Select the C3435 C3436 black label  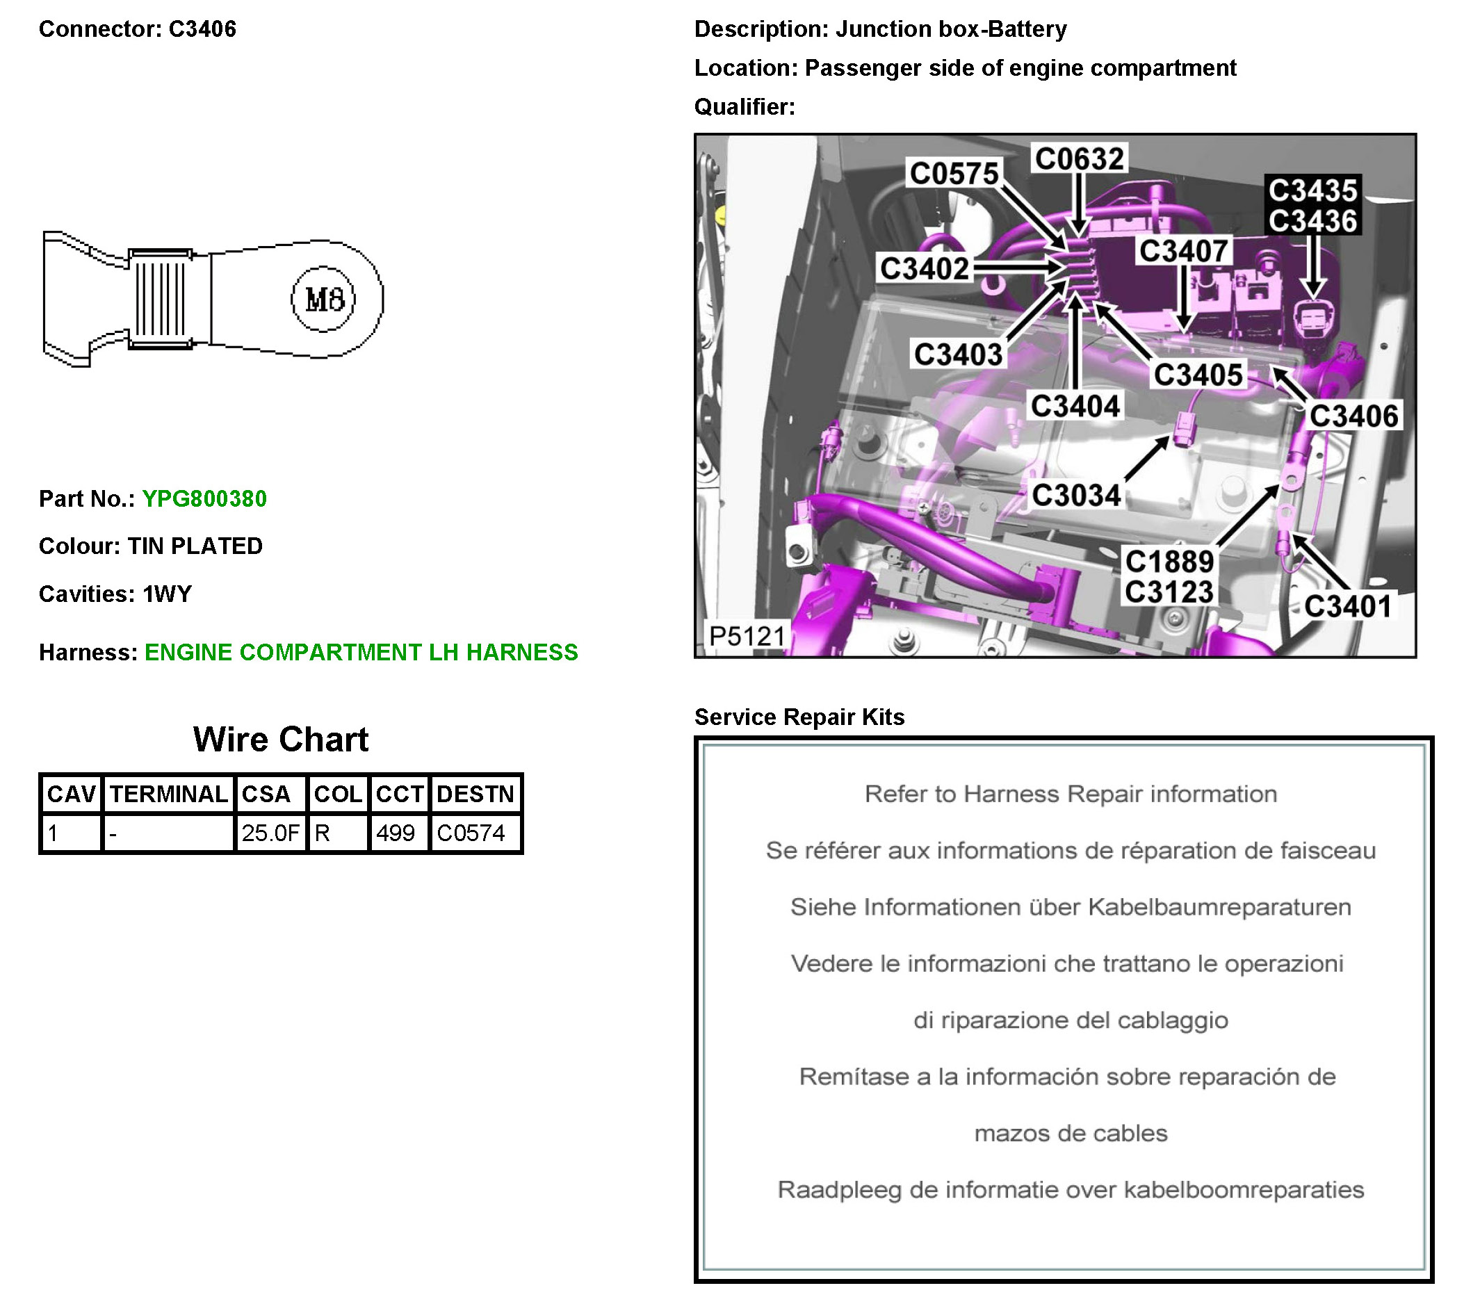[x=1312, y=206]
